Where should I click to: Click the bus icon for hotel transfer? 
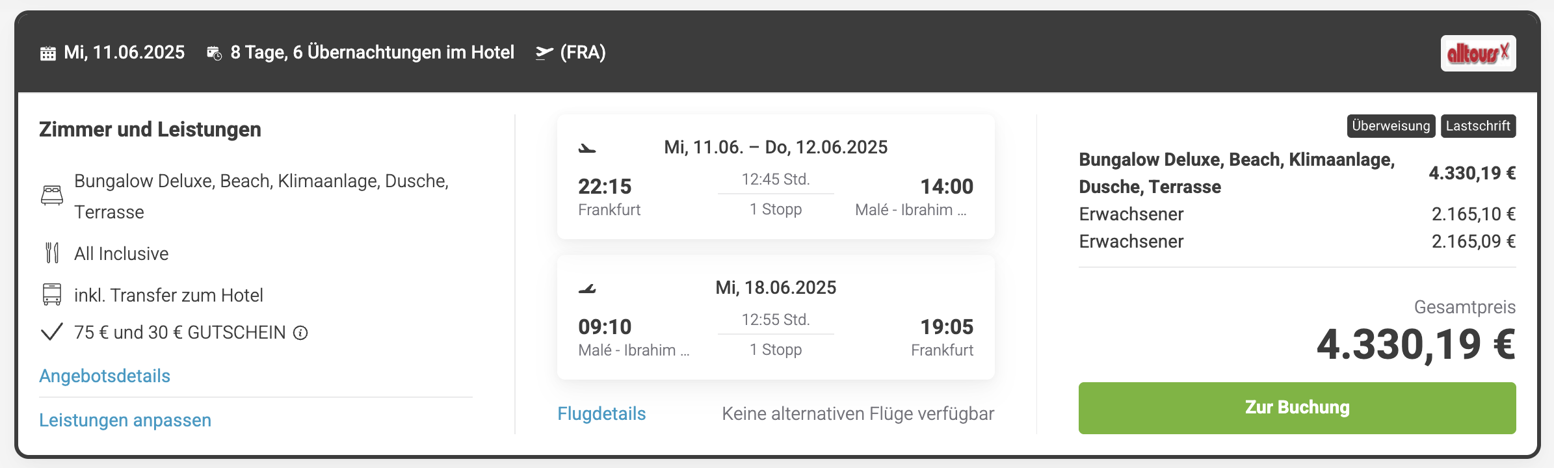(x=52, y=294)
